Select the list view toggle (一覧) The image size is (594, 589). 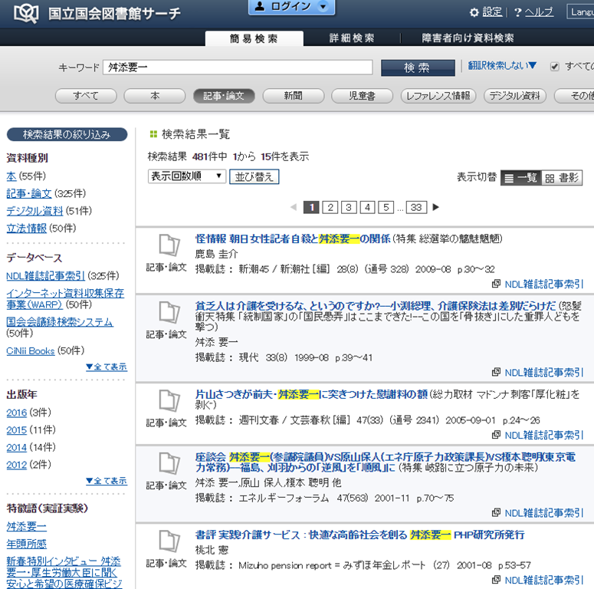click(x=521, y=178)
